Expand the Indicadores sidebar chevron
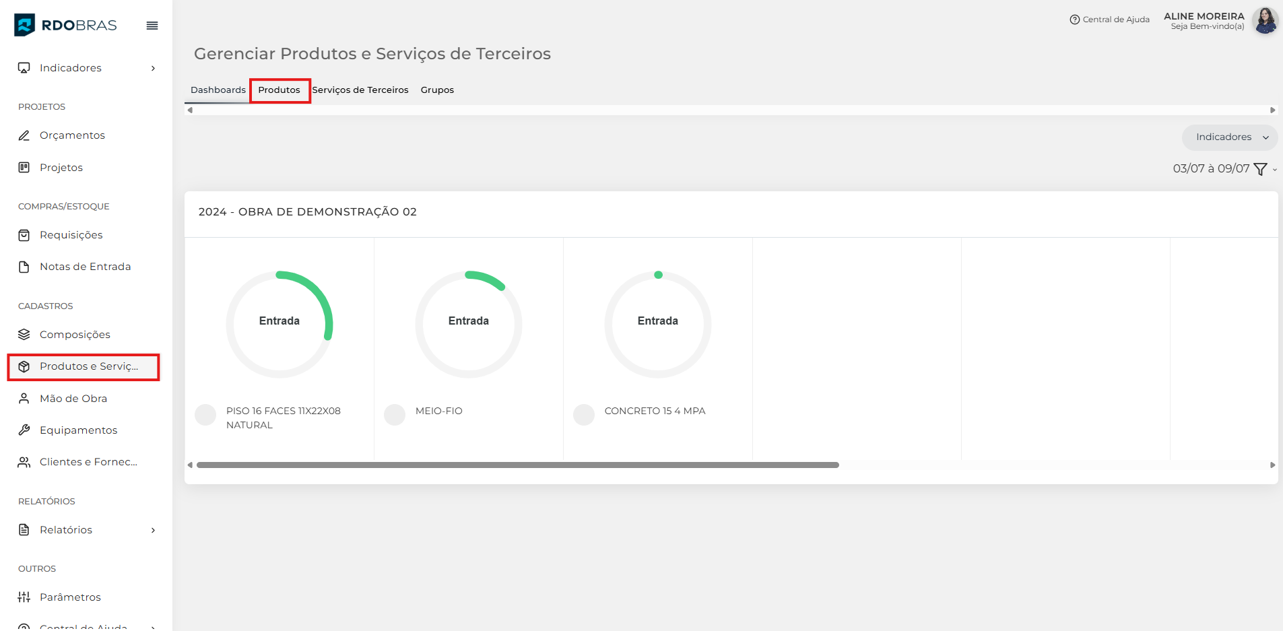This screenshot has height=631, width=1283. pyautogui.click(x=153, y=68)
